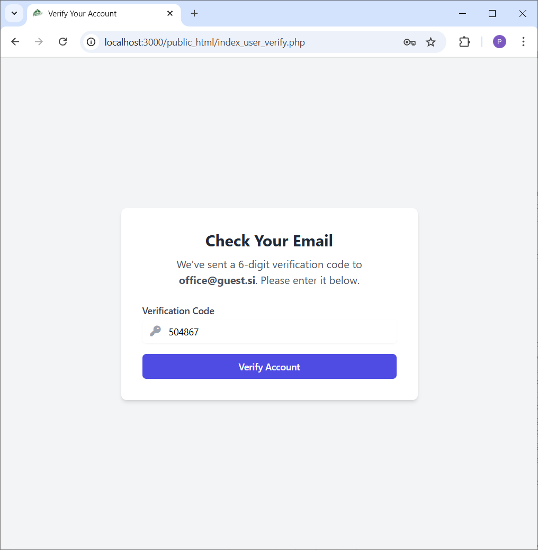Open the password manager key icon

409,42
